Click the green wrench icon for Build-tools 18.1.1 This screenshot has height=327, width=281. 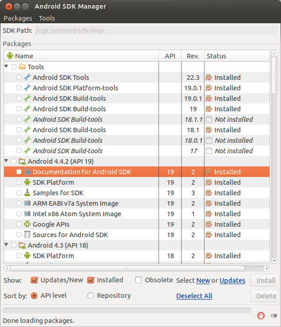tap(27, 119)
